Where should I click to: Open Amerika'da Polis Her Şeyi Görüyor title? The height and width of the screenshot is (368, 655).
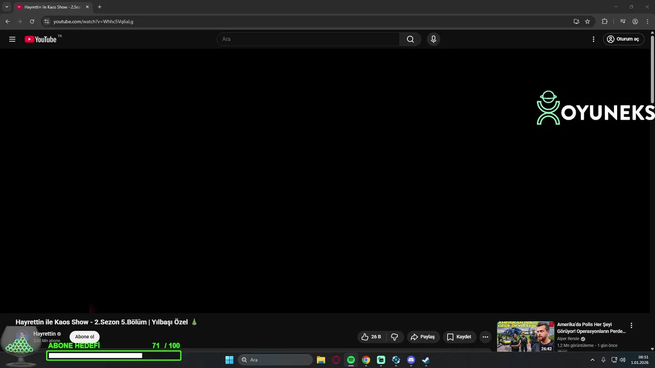592,328
